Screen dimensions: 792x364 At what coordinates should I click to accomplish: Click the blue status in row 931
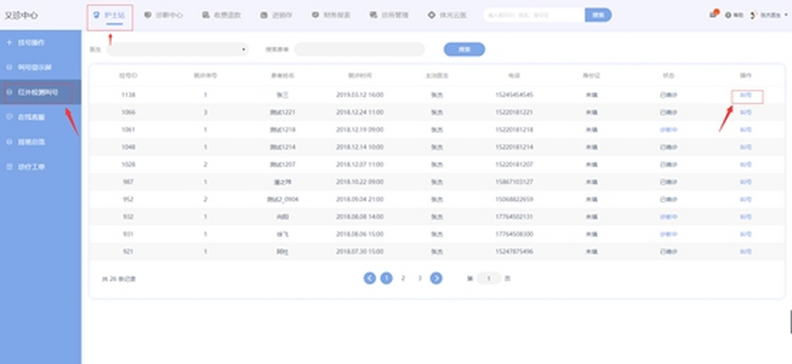coord(669,234)
